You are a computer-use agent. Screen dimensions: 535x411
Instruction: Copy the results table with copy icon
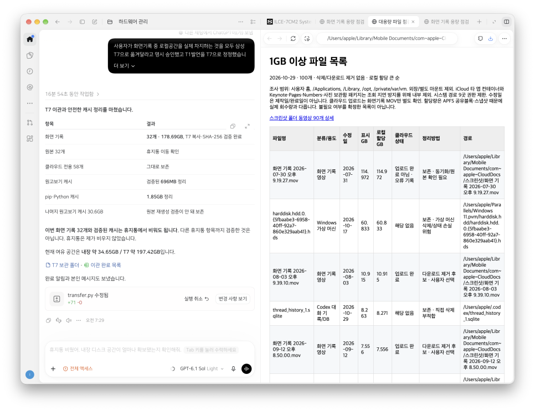233,126
